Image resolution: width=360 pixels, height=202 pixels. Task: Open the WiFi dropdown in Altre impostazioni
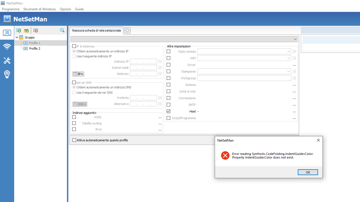click(x=244, y=58)
